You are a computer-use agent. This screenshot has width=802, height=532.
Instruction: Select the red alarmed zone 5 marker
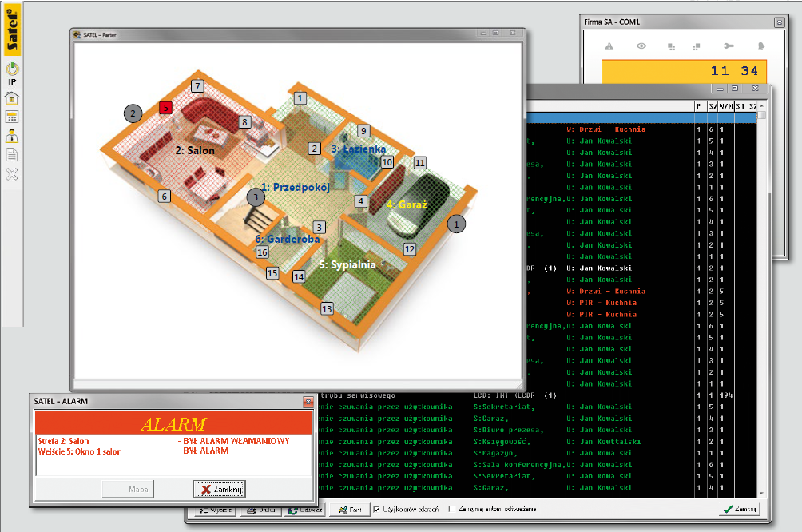click(165, 107)
